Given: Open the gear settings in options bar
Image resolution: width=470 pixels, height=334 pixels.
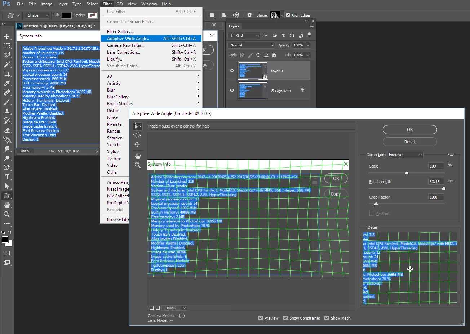Looking at the screenshot, I should [249, 15].
